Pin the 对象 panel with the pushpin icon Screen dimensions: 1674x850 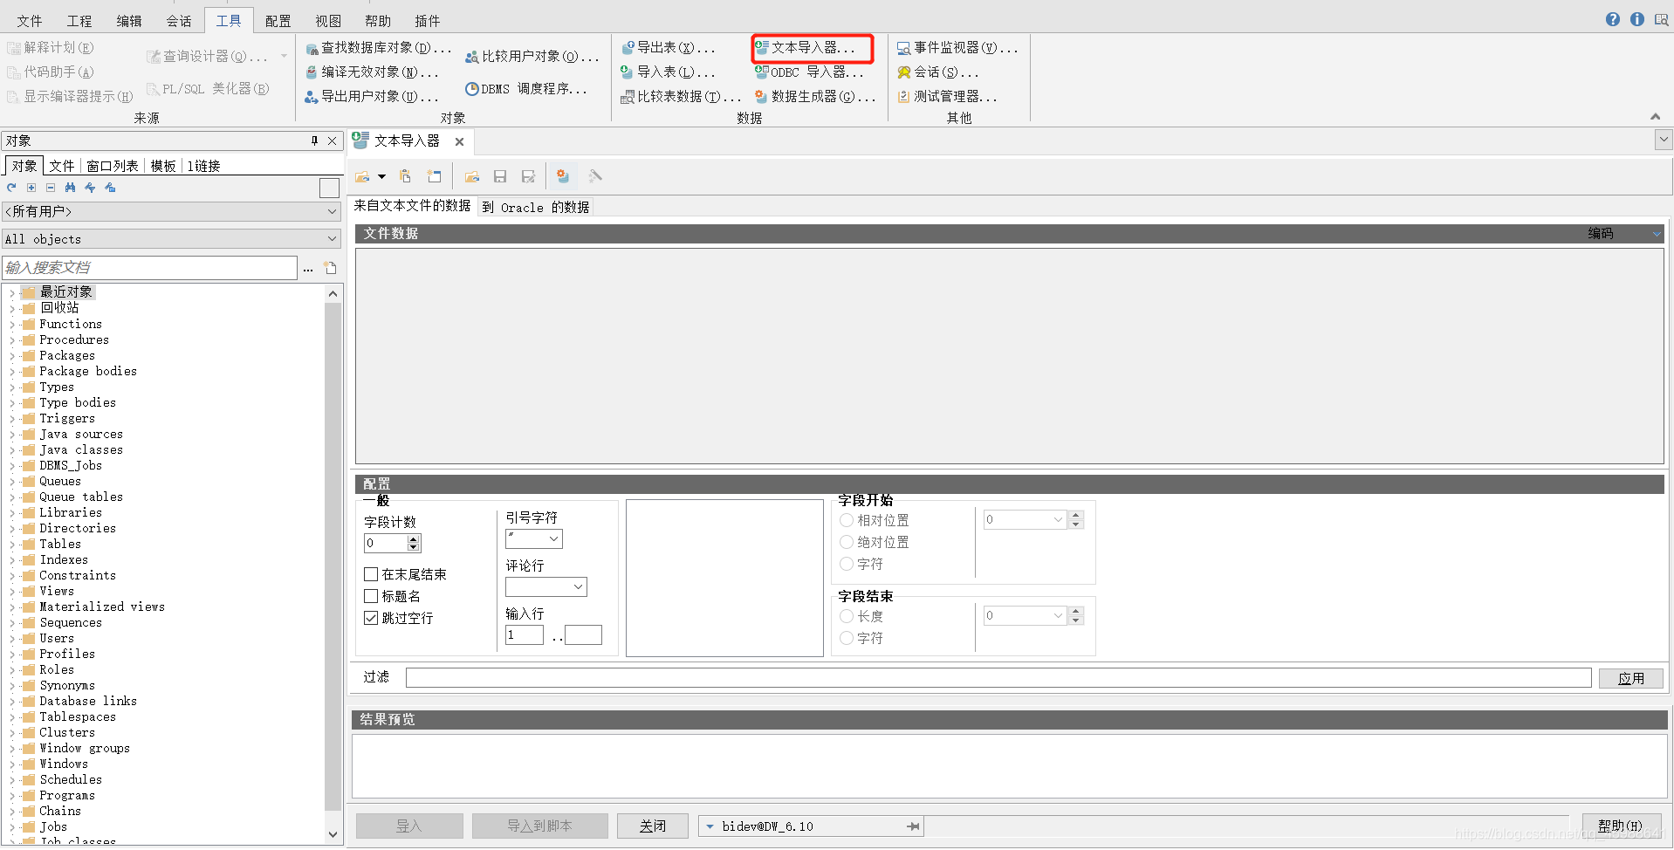pos(314,141)
